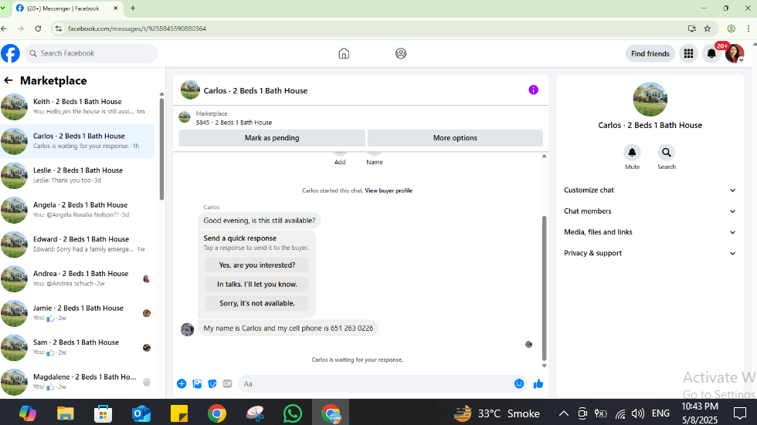757x425 pixels.
Task: Bookmark this page with star icon
Action: 708,29
